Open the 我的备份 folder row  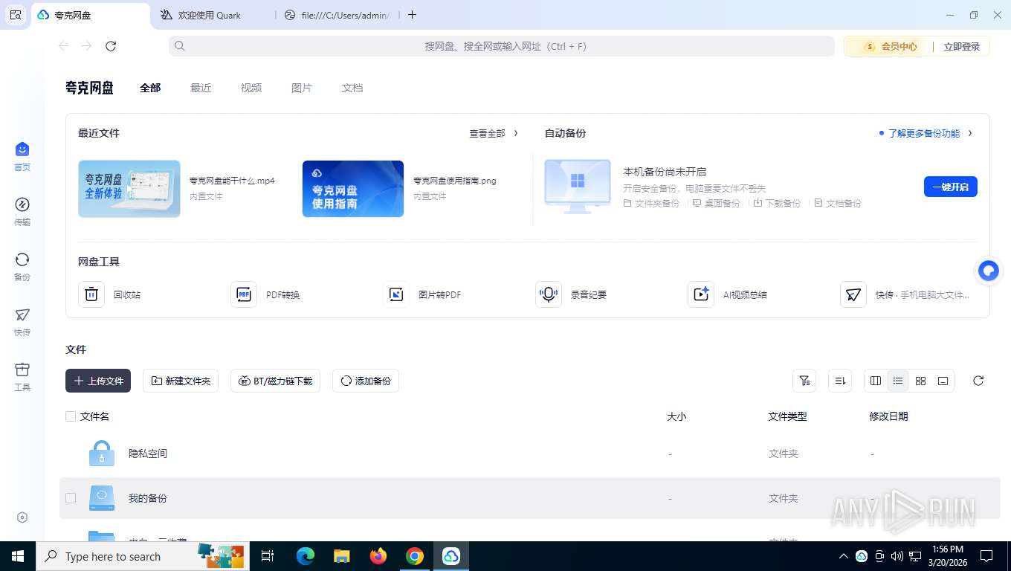tap(530, 498)
